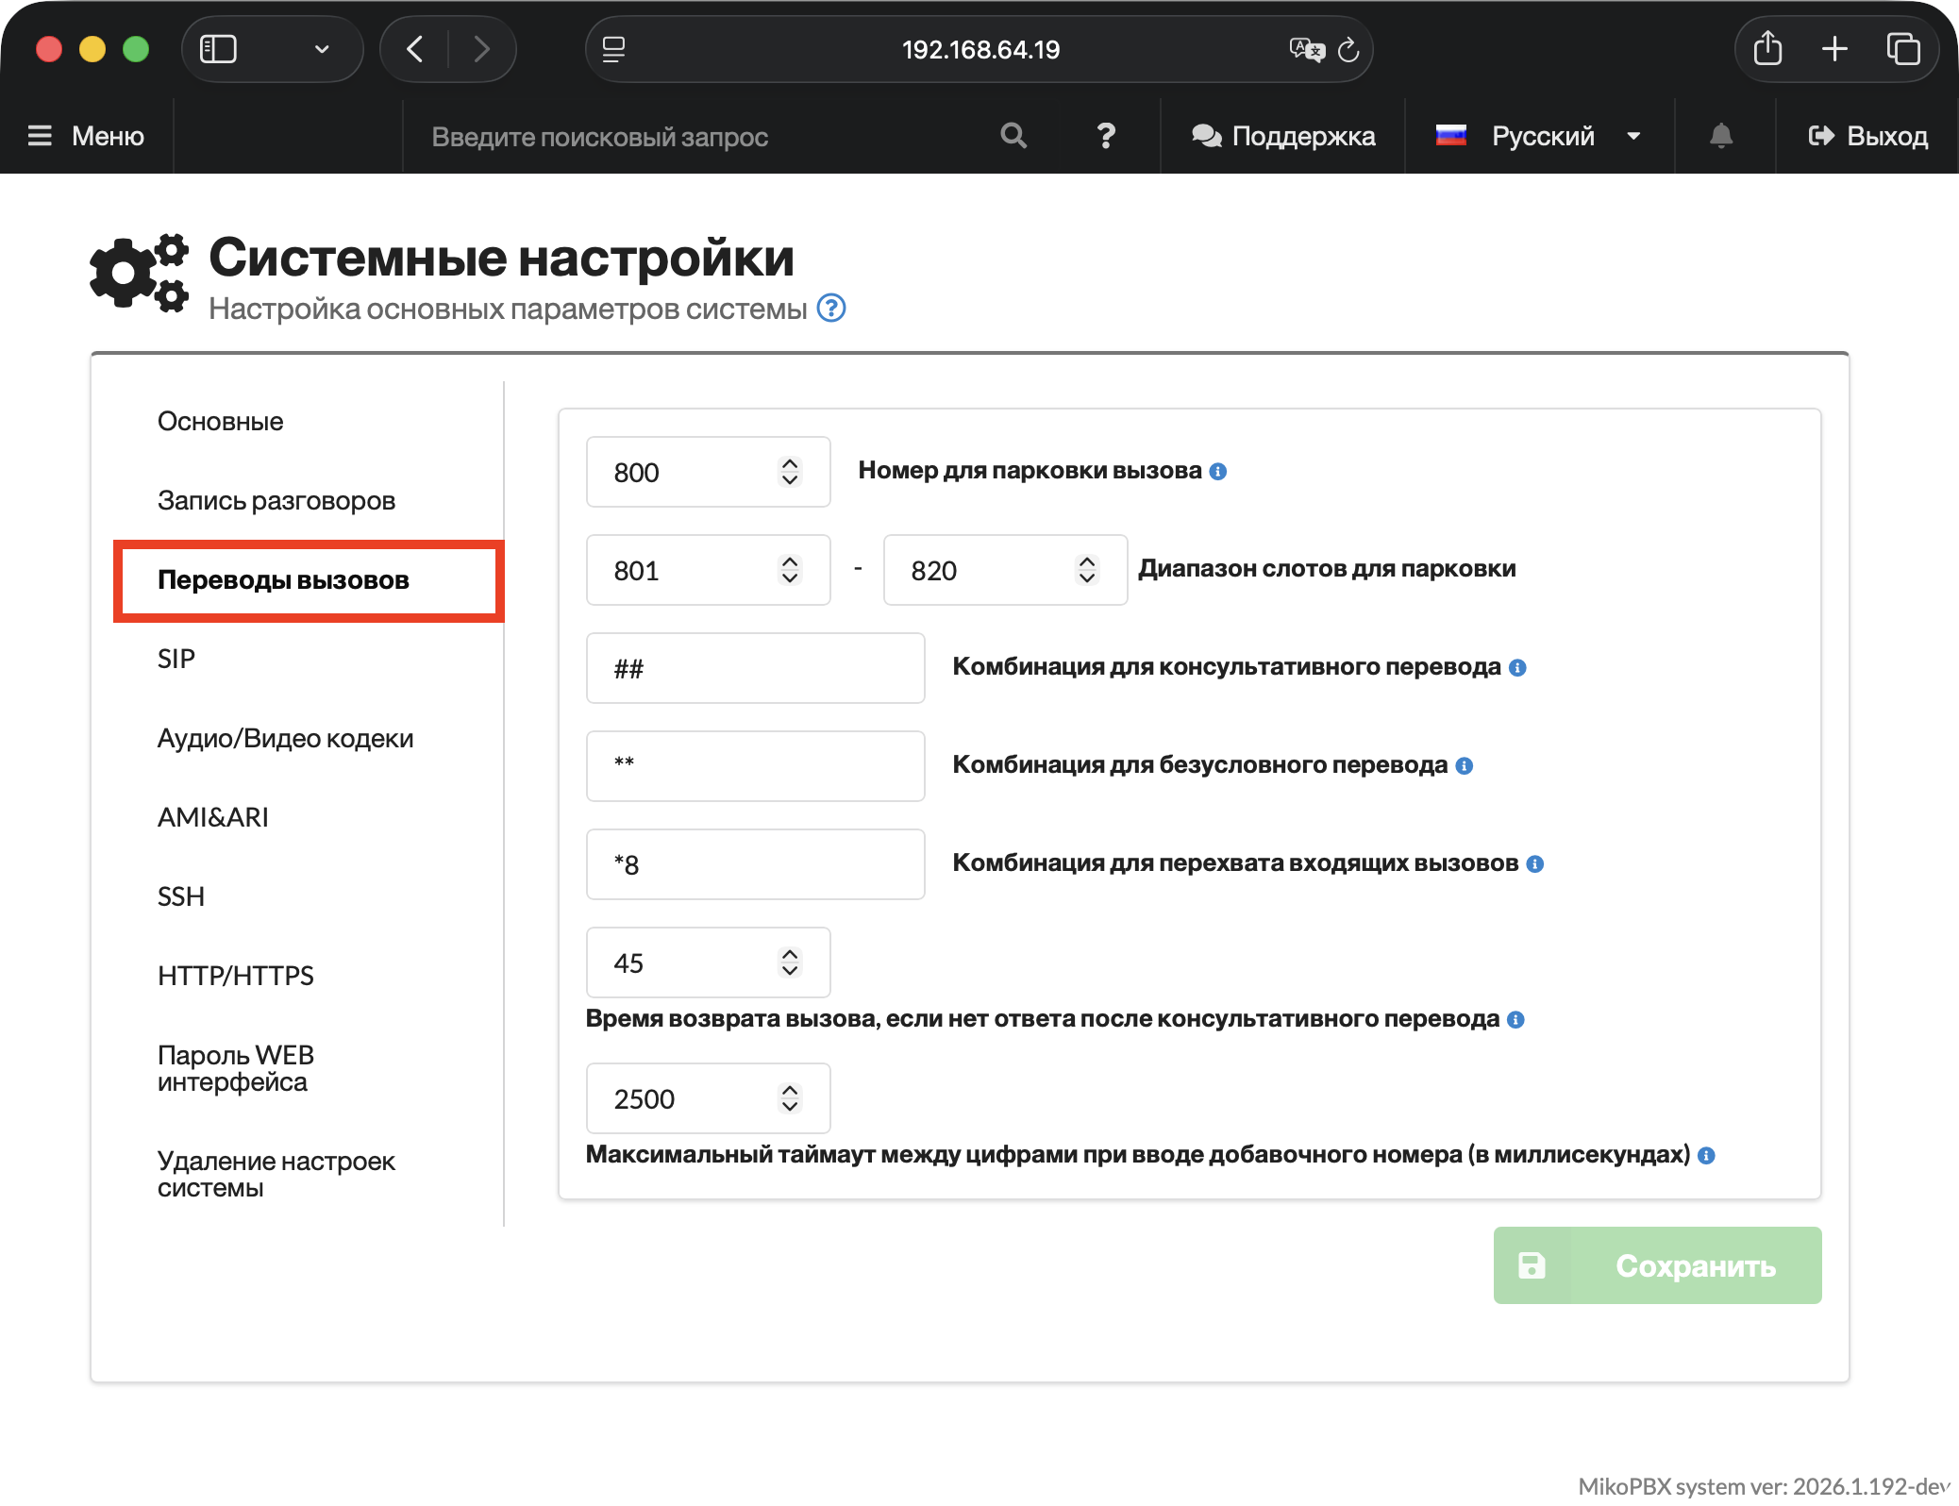Adjust stepper of 2500 timeout field
The height and width of the screenshot is (1506, 1959).
(x=790, y=1098)
